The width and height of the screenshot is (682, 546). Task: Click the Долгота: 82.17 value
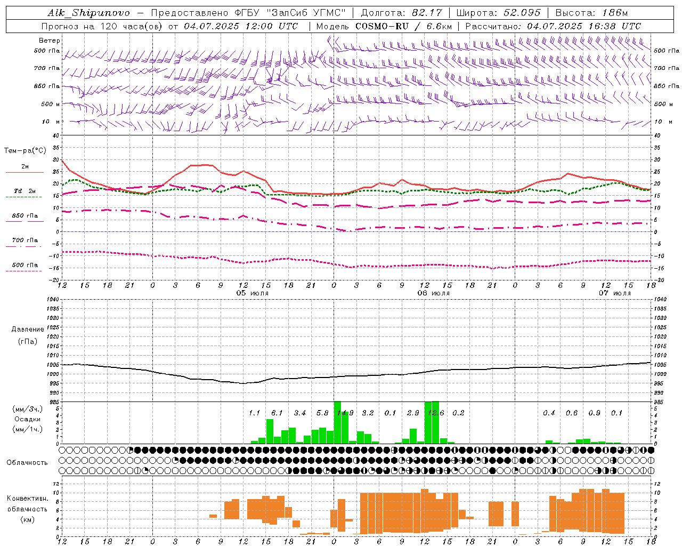coord(401,13)
